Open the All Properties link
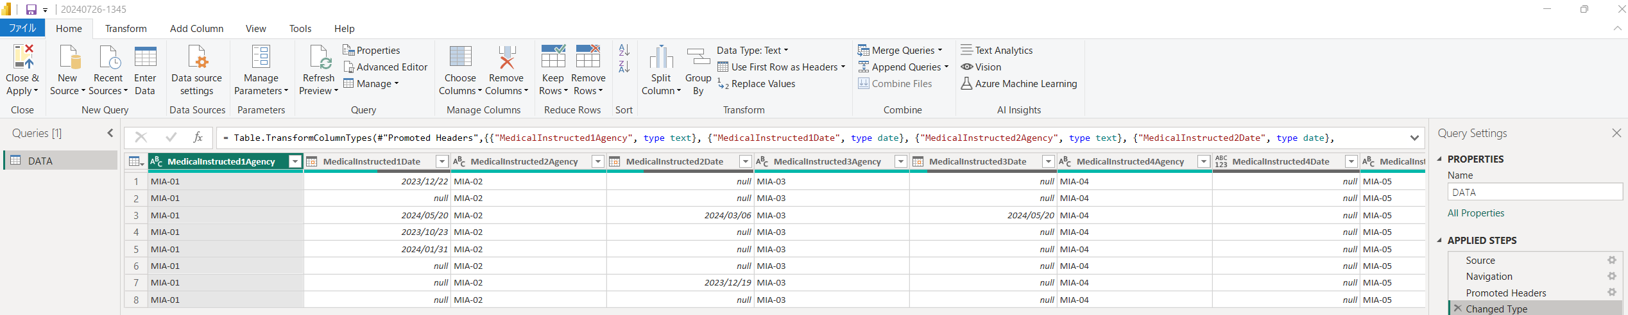The height and width of the screenshot is (315, 1628). [1475, 213]
